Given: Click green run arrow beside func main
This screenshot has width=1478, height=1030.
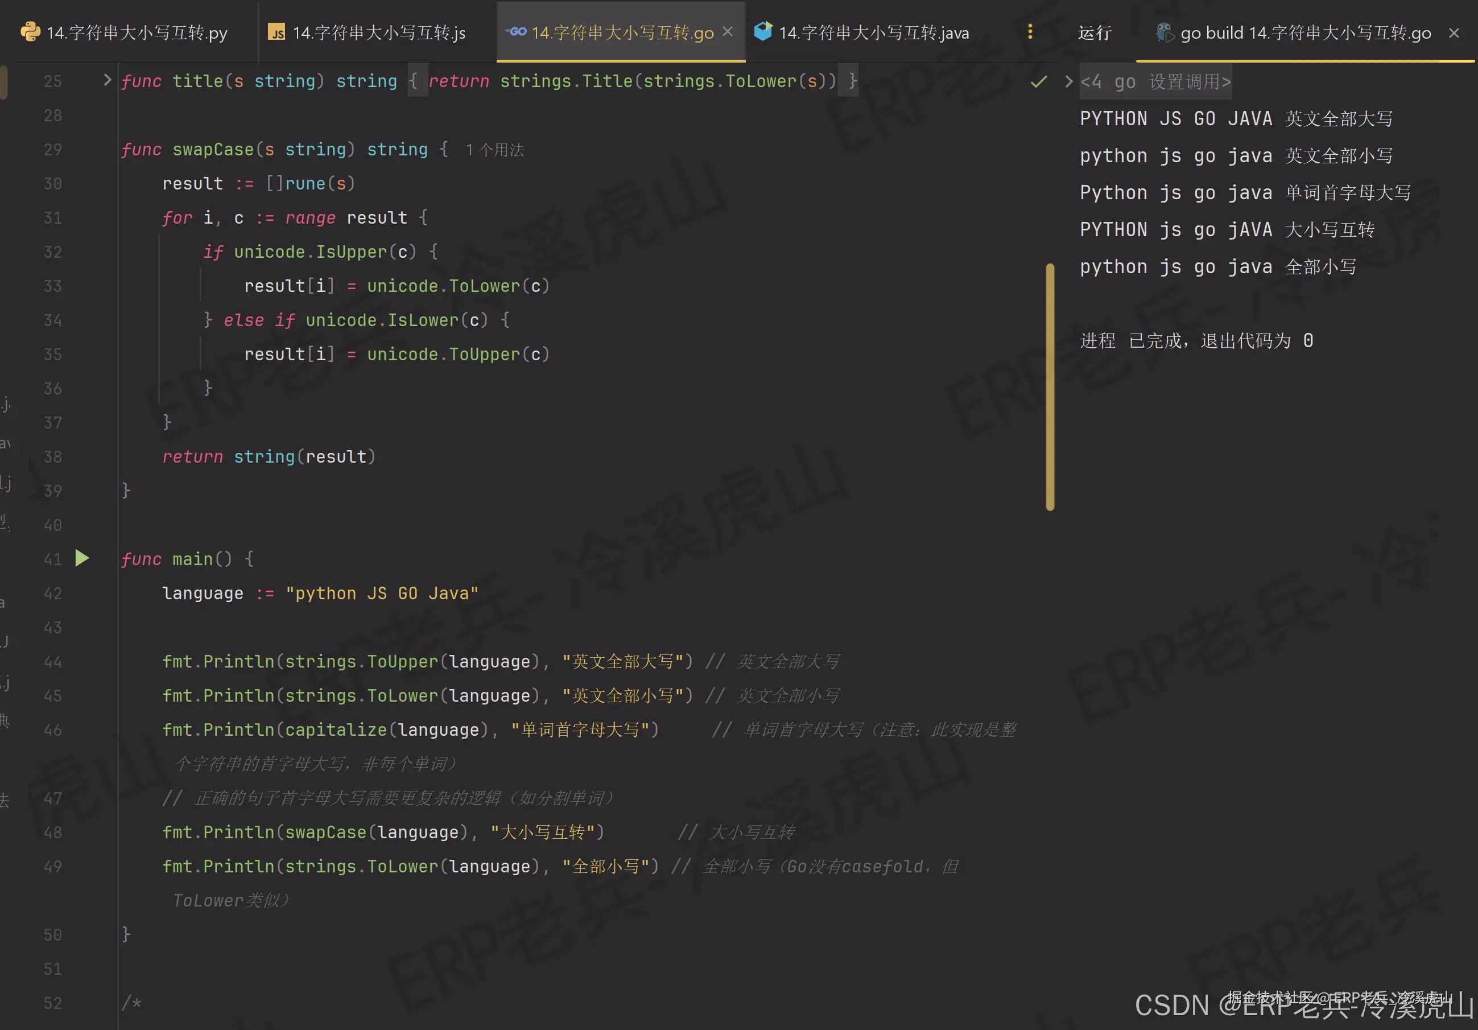Looking at the screenshot, I should pyautogui.click(x=82, y=558).
